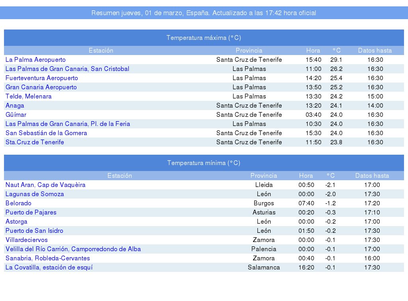Click 'Las Palmas' province for Telde, Melenara

(249, 96)
